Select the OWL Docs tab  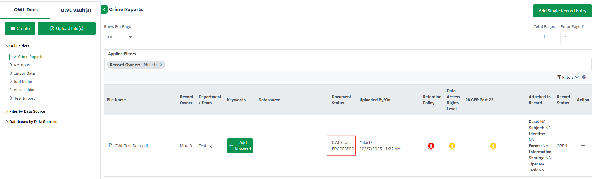point(26,10)
